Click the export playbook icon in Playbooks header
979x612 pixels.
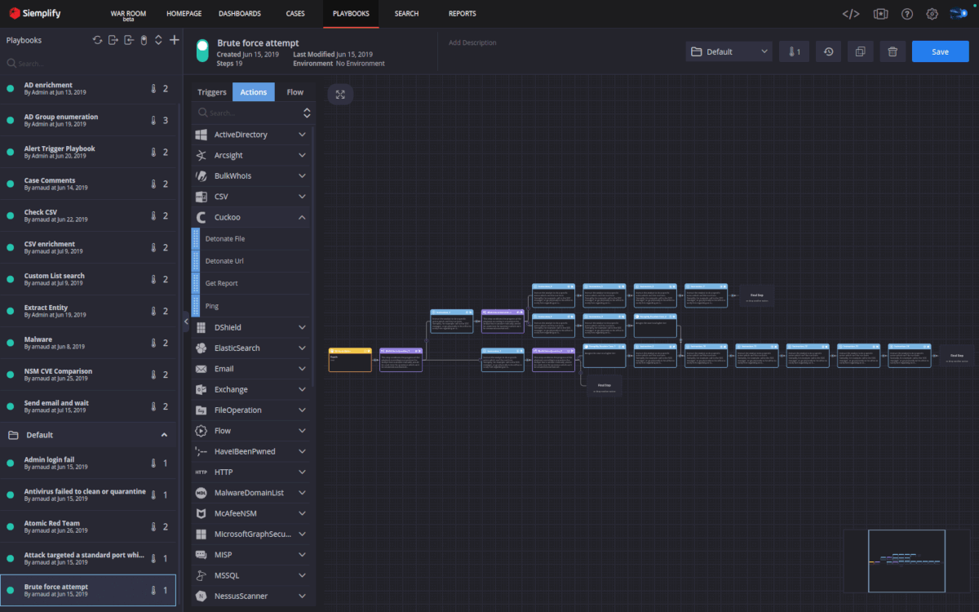point(113,40)
